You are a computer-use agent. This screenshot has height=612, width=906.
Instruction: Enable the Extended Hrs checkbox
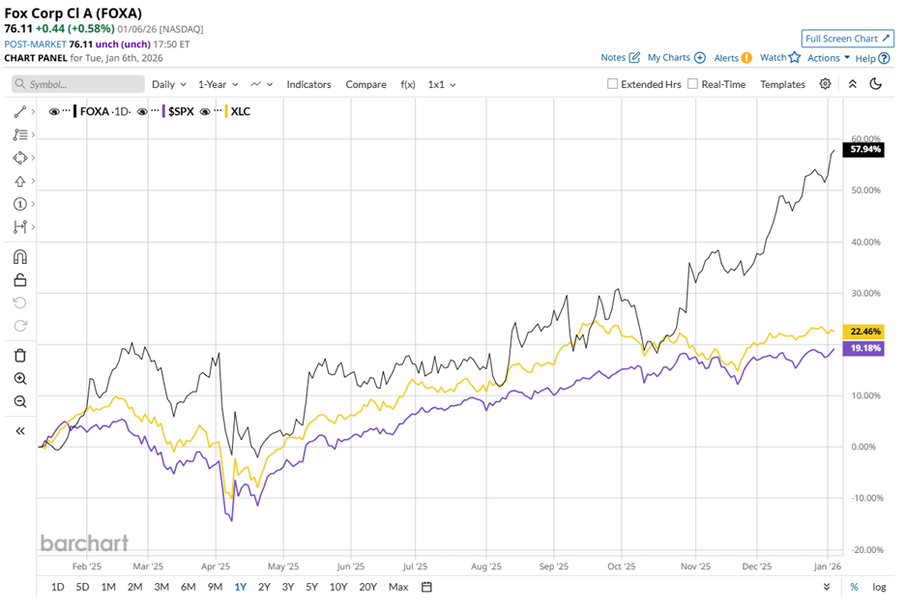(613, 84)
